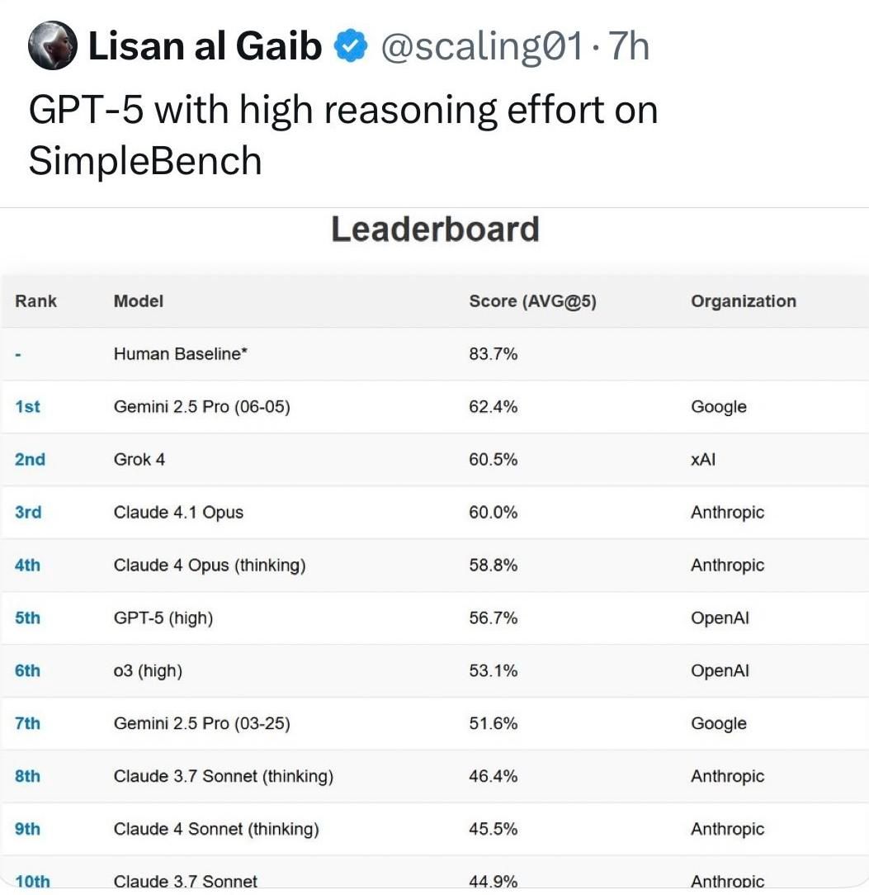Viewport: 869px width, 895px height.
Task: Click Lisan al Gaib's profile avatar
Action: [x=53, y=47]
